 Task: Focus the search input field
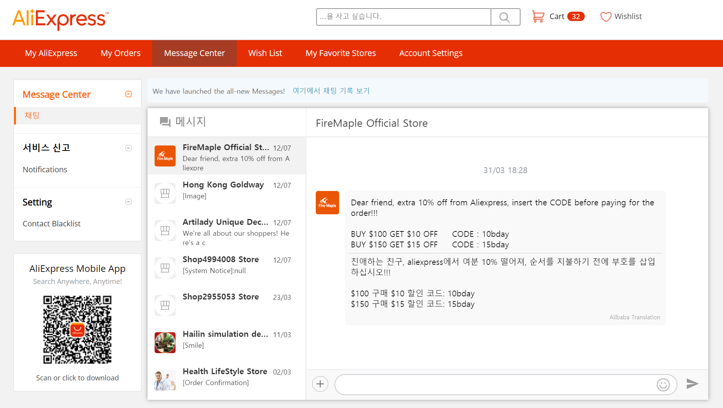(404, 17)
